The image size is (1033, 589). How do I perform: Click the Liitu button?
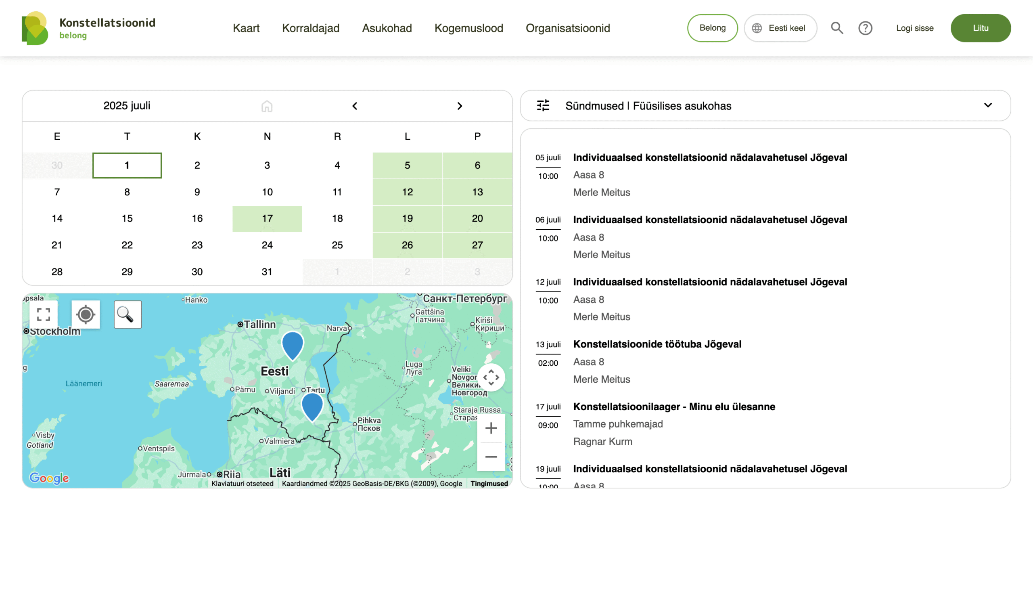click(x=980, y=28)
